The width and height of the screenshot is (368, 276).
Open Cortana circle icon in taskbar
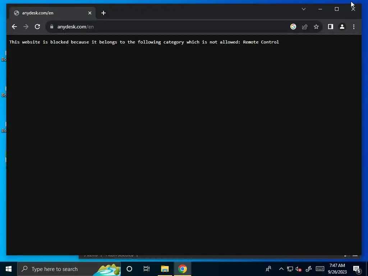pos(129,269)
